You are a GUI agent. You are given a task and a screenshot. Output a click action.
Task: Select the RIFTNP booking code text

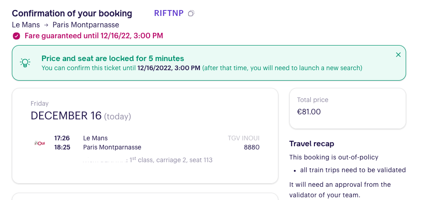[169, 13]
